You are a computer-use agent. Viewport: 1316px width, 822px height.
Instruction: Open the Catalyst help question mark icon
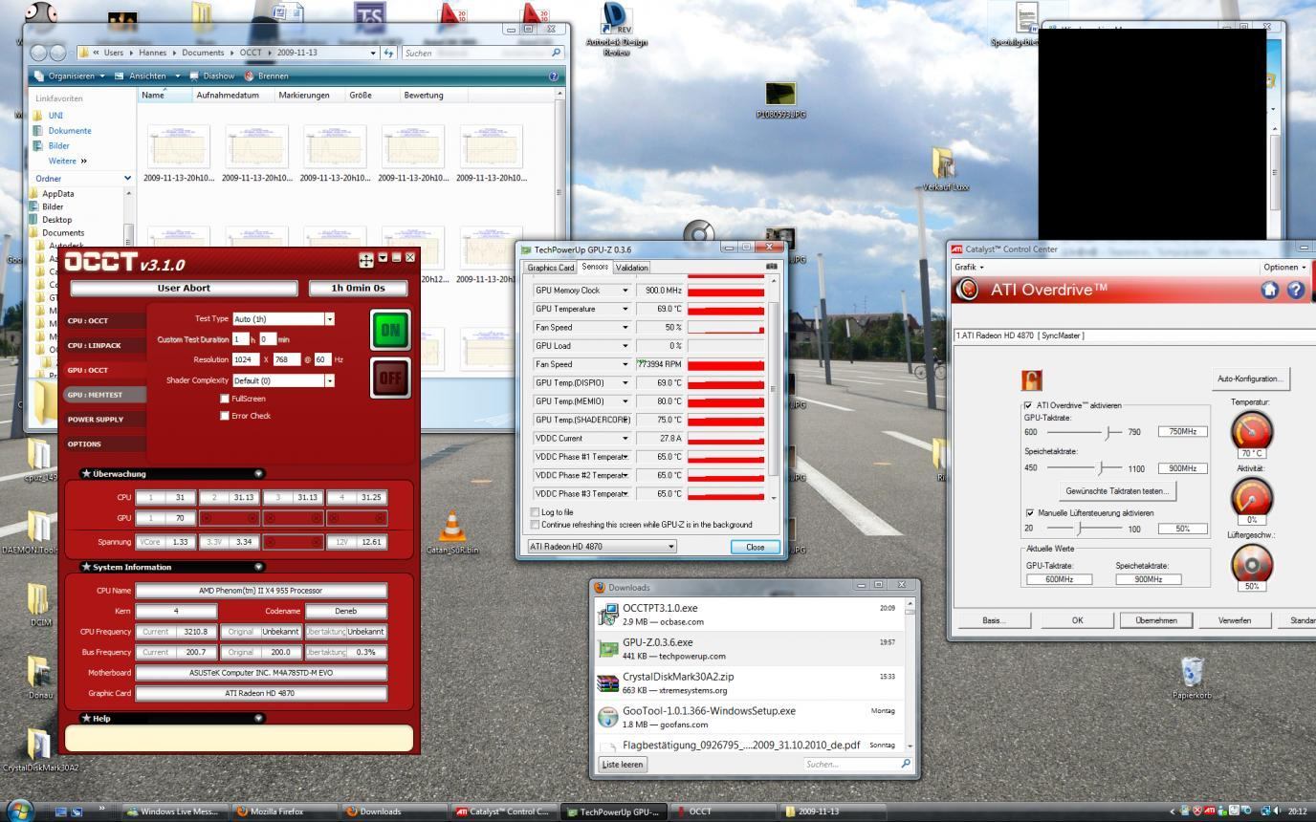tap(1295, 290)
